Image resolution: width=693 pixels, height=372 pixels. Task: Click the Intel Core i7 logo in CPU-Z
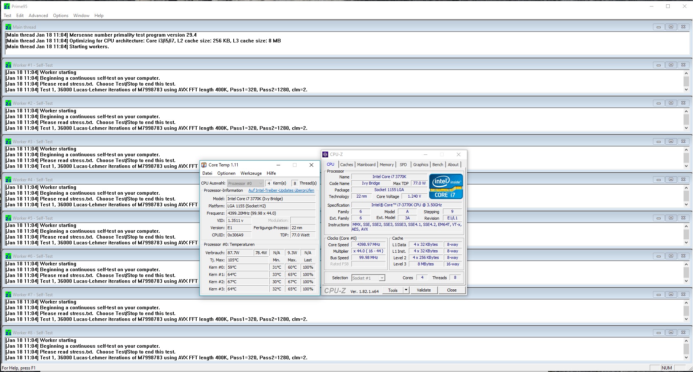click(x=446, y=186)
